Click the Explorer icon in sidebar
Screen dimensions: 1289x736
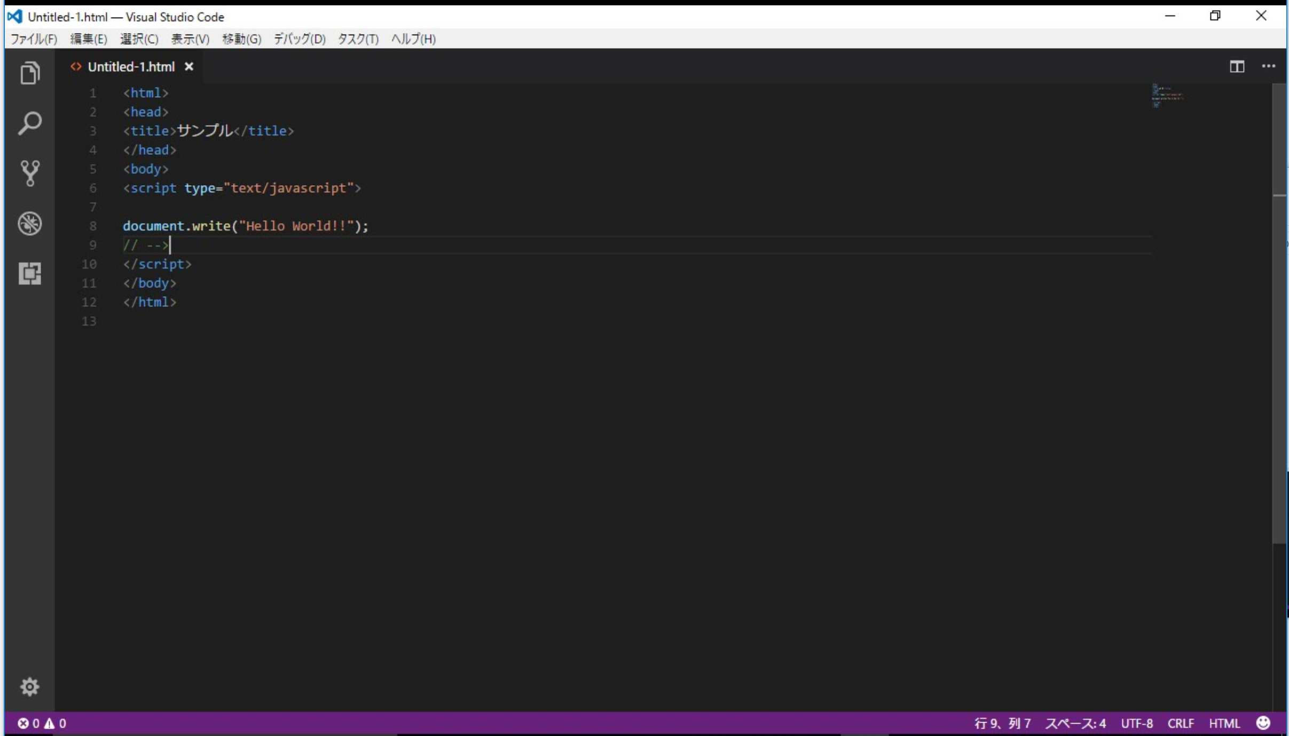pyautogui.click(x=30, y=74)
